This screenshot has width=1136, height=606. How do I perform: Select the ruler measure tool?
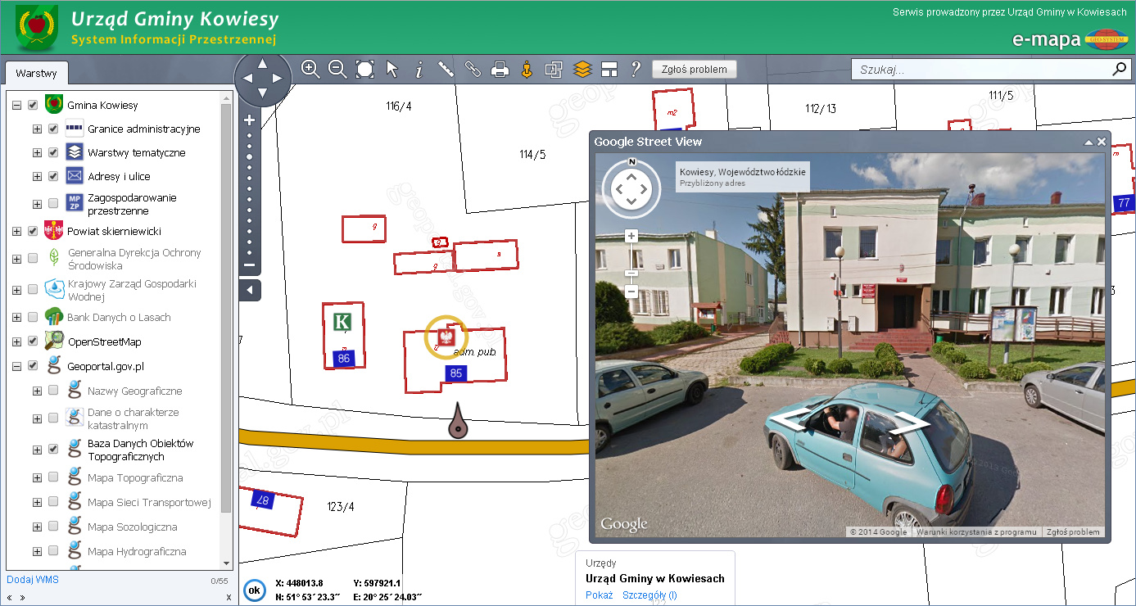coord(446,69)
